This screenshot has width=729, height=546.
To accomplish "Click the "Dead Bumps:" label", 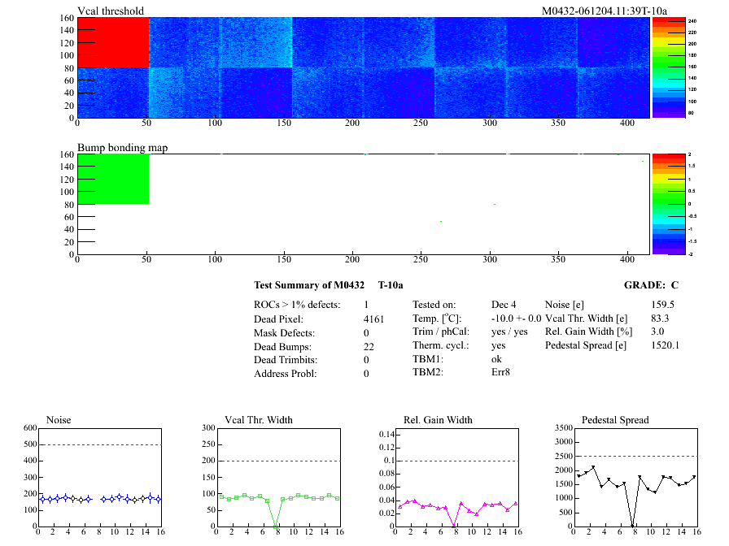I will coord(282,347).
